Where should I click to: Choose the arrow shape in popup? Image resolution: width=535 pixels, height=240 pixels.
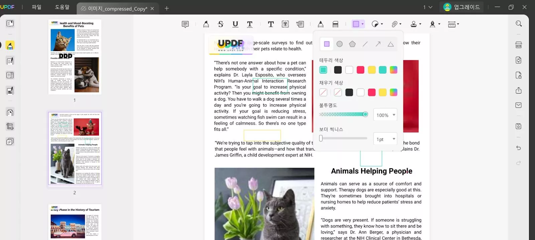378,44
